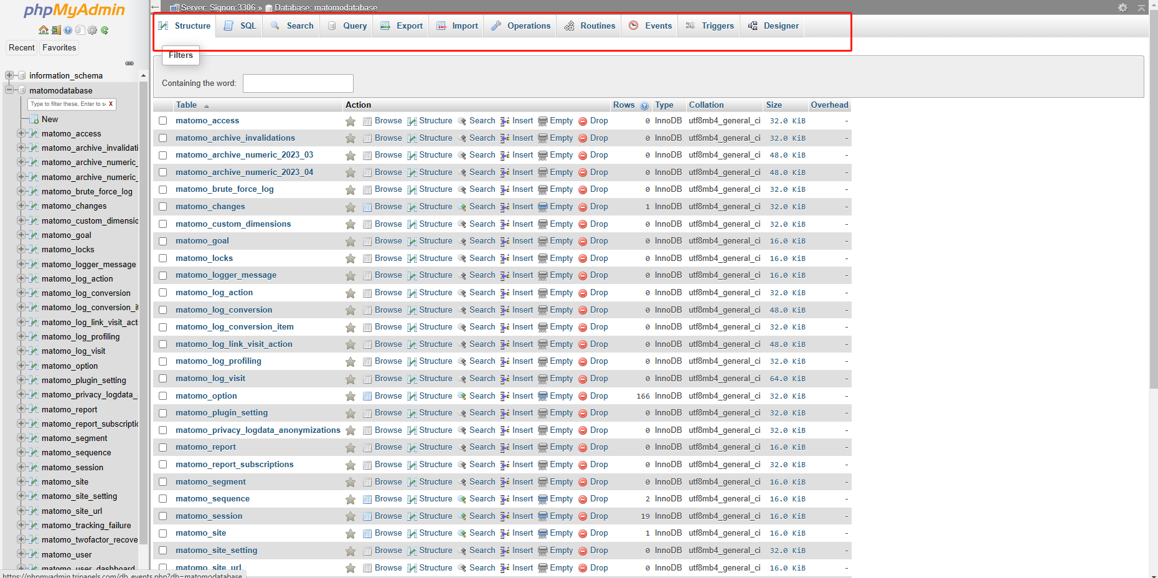Switch to the Export tab
The width and height of the screenshot is (1158, 578).
point(402,26)
